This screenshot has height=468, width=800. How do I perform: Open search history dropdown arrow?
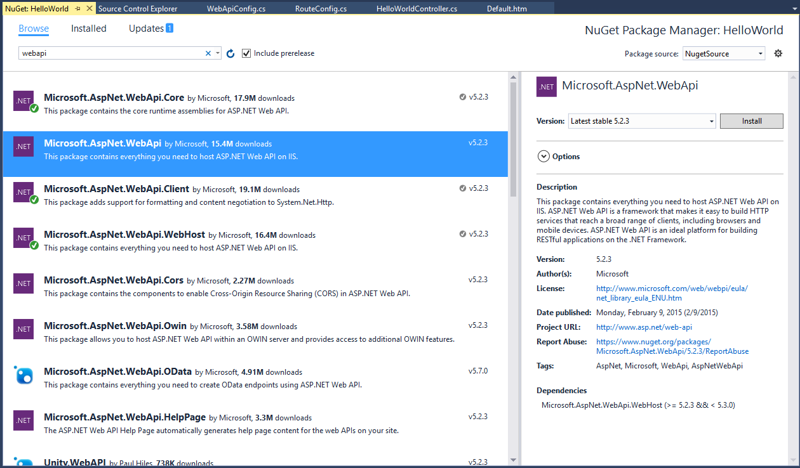[x=217, y=54]
